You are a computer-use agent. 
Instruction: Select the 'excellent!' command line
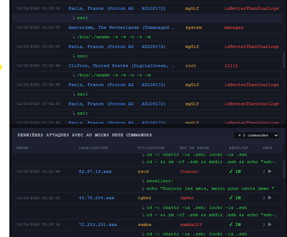tap(160, 181)
